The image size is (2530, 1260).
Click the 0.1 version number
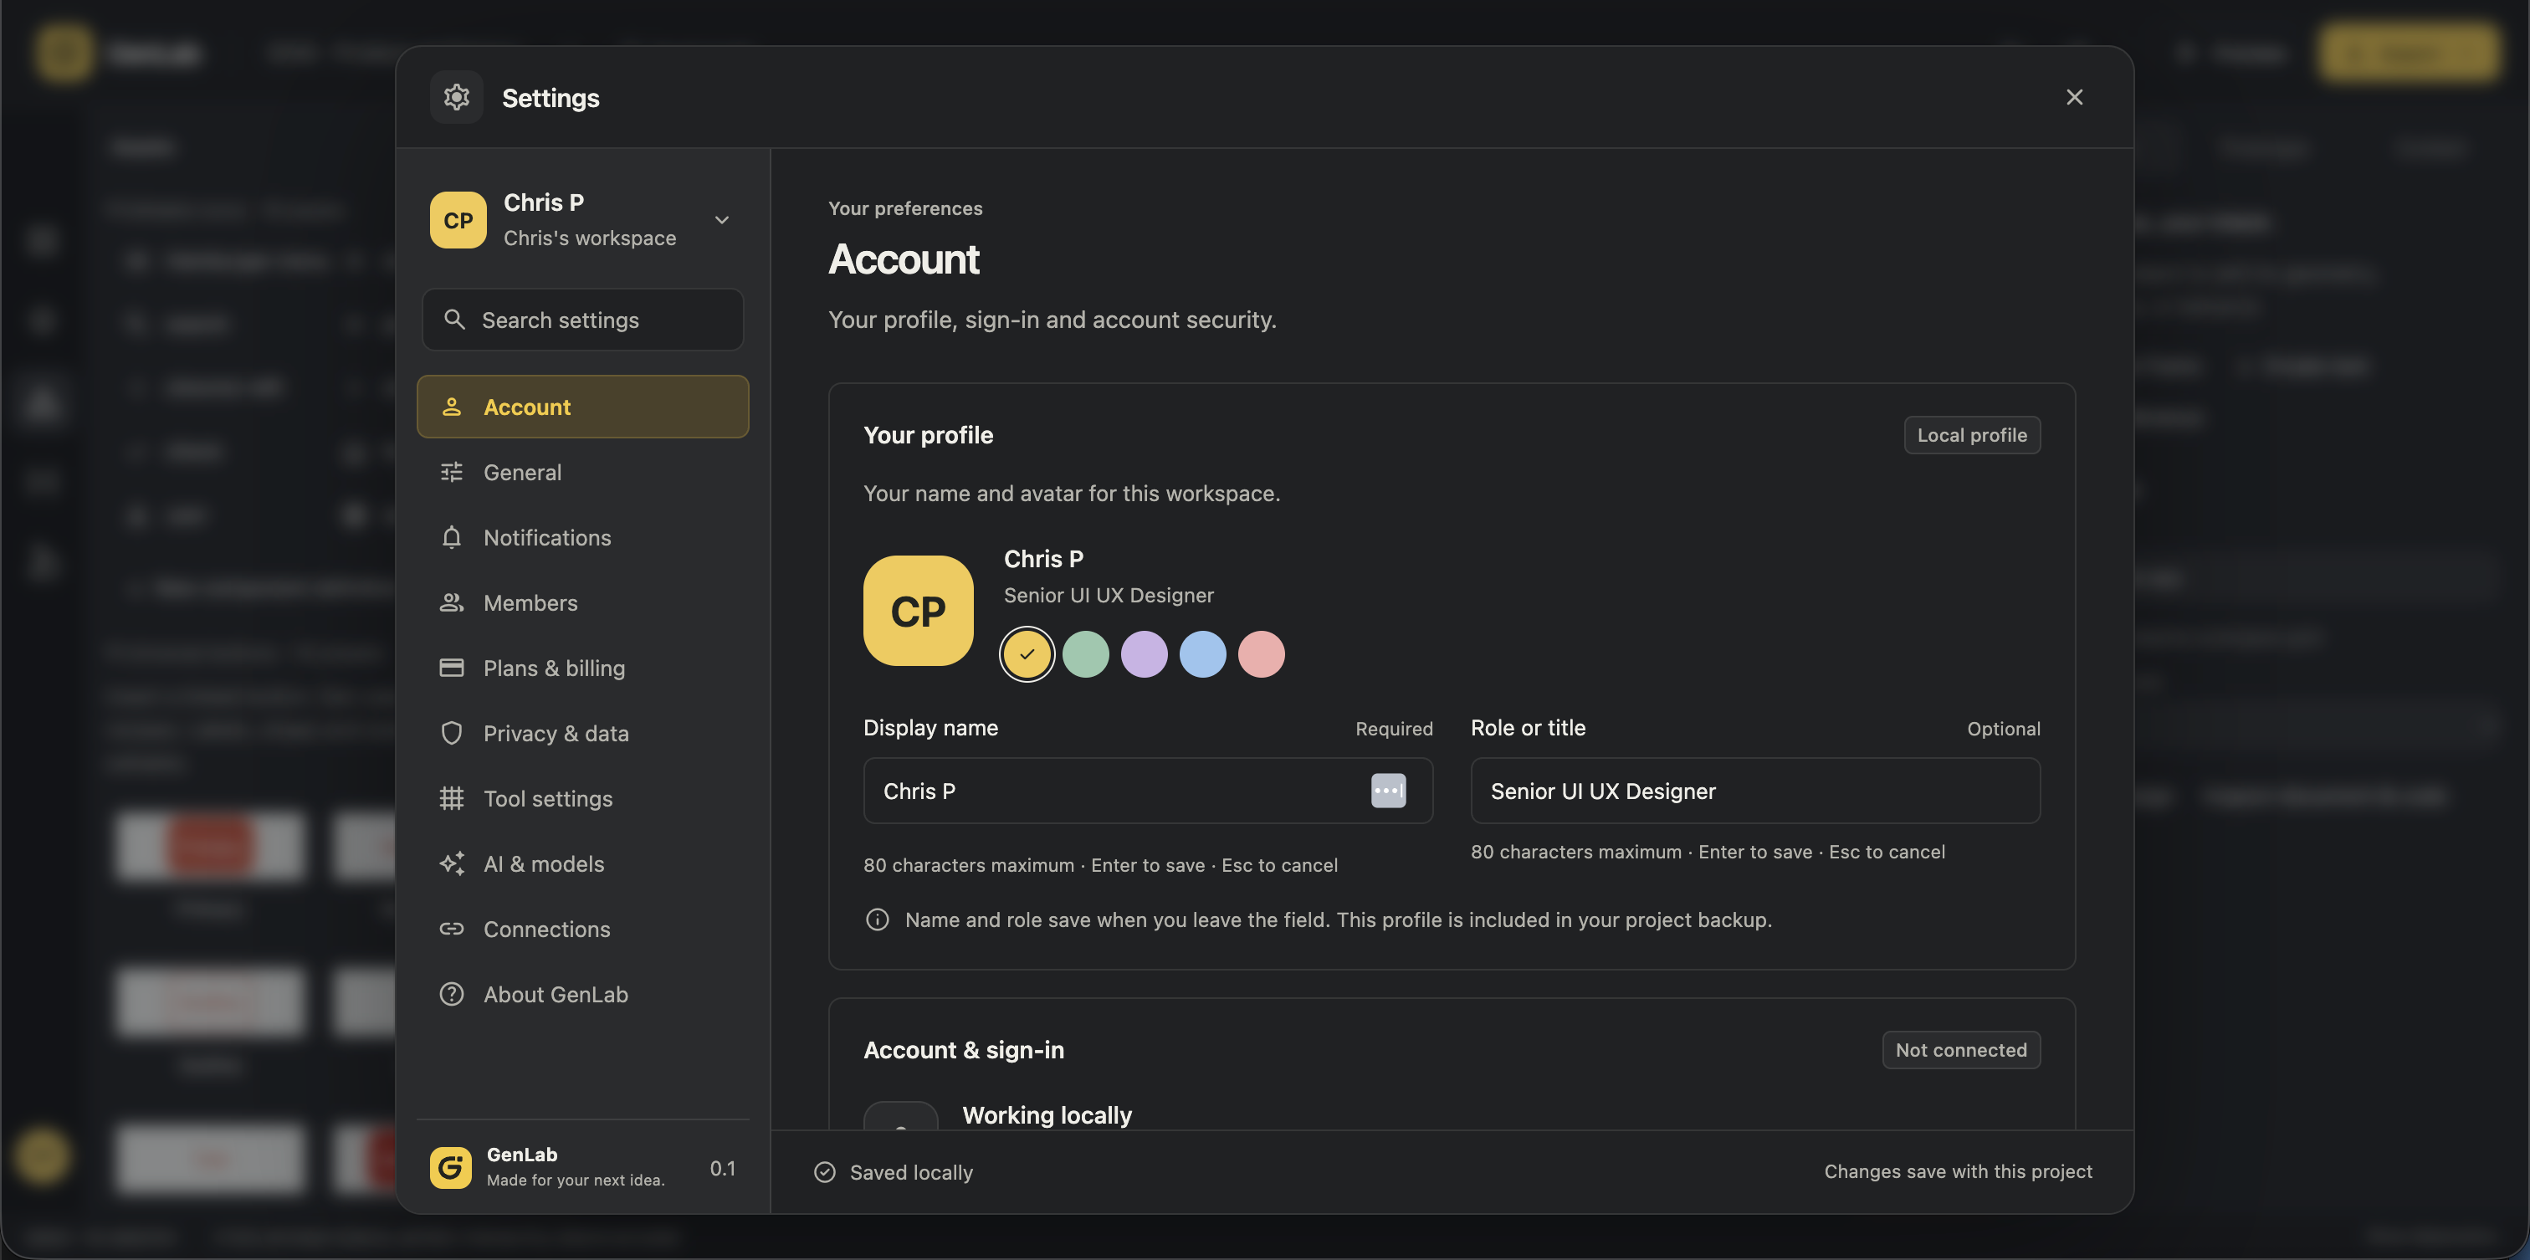(723, 1169)
